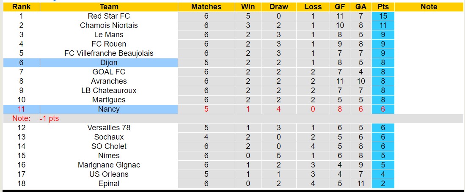Open the Red Star FC team link

(x=109, y=16)
